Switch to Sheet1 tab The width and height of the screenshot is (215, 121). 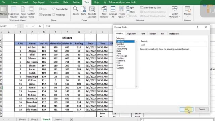click(22, 120)
